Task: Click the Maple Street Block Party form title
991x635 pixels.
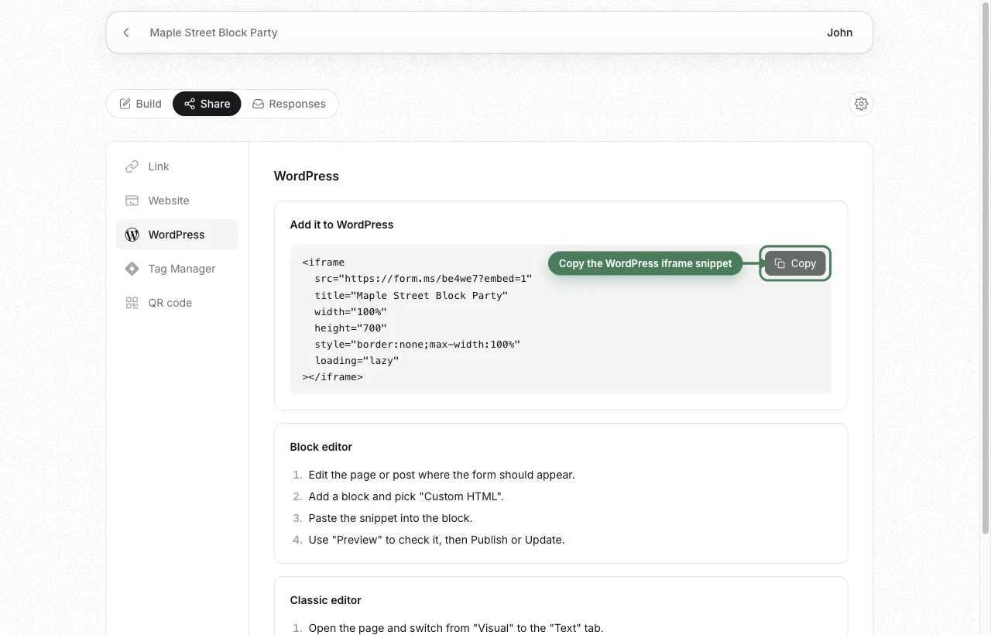Action: tap(214, 33)
